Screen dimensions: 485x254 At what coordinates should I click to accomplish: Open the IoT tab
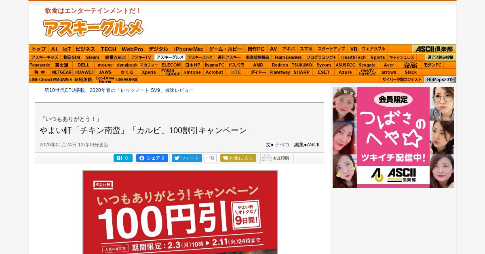[67, 49]
